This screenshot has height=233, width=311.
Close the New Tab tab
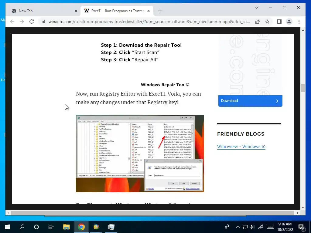76,11
